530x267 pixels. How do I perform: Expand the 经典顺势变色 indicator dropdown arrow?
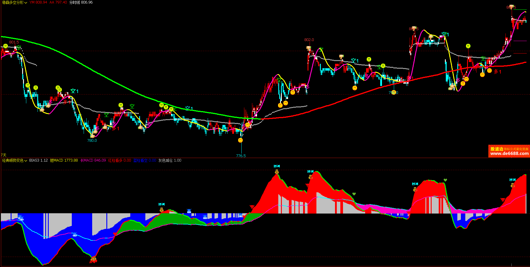click(x=26, y=161)
